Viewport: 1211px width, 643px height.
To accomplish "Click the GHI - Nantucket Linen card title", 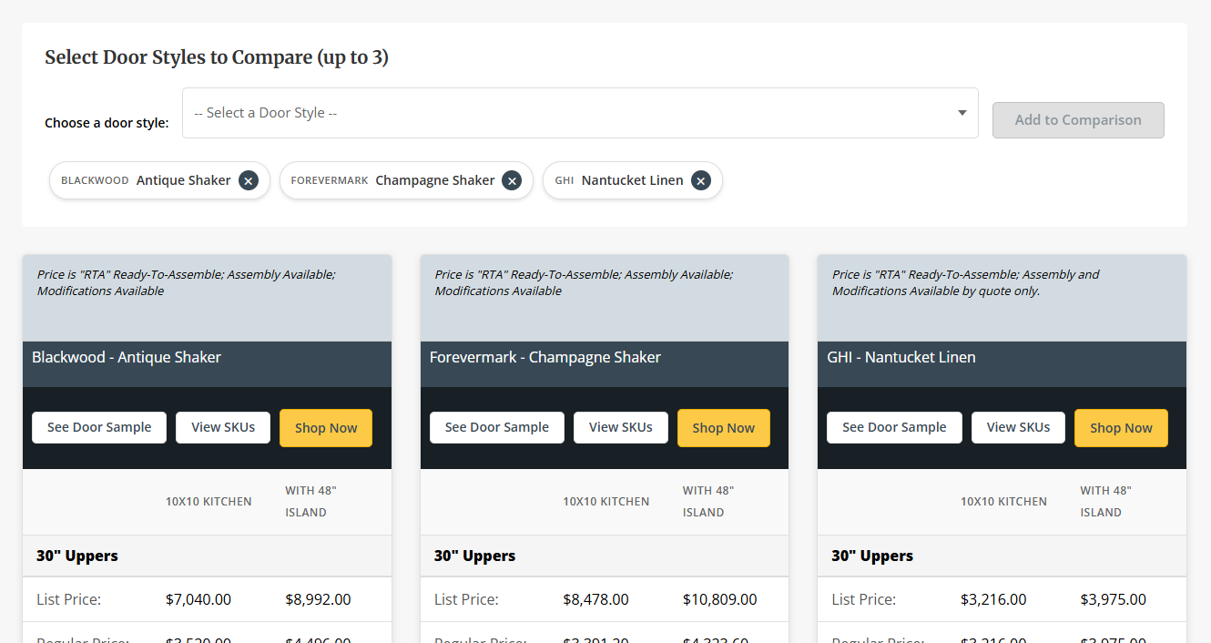I will 901,357.
